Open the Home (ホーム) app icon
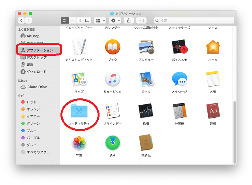252x185 pixels. point(213,47)
